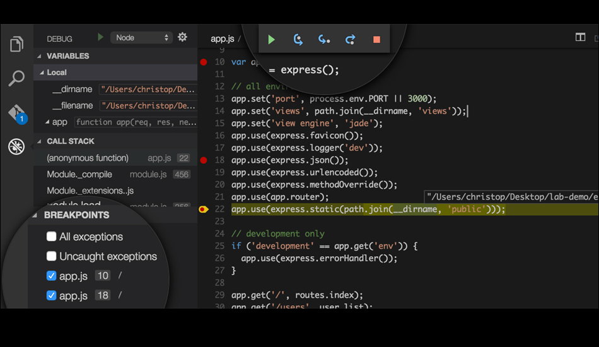
Task: Select (anonymous function) stack frame
Action: pyautogui.click(x=115, y=158)
